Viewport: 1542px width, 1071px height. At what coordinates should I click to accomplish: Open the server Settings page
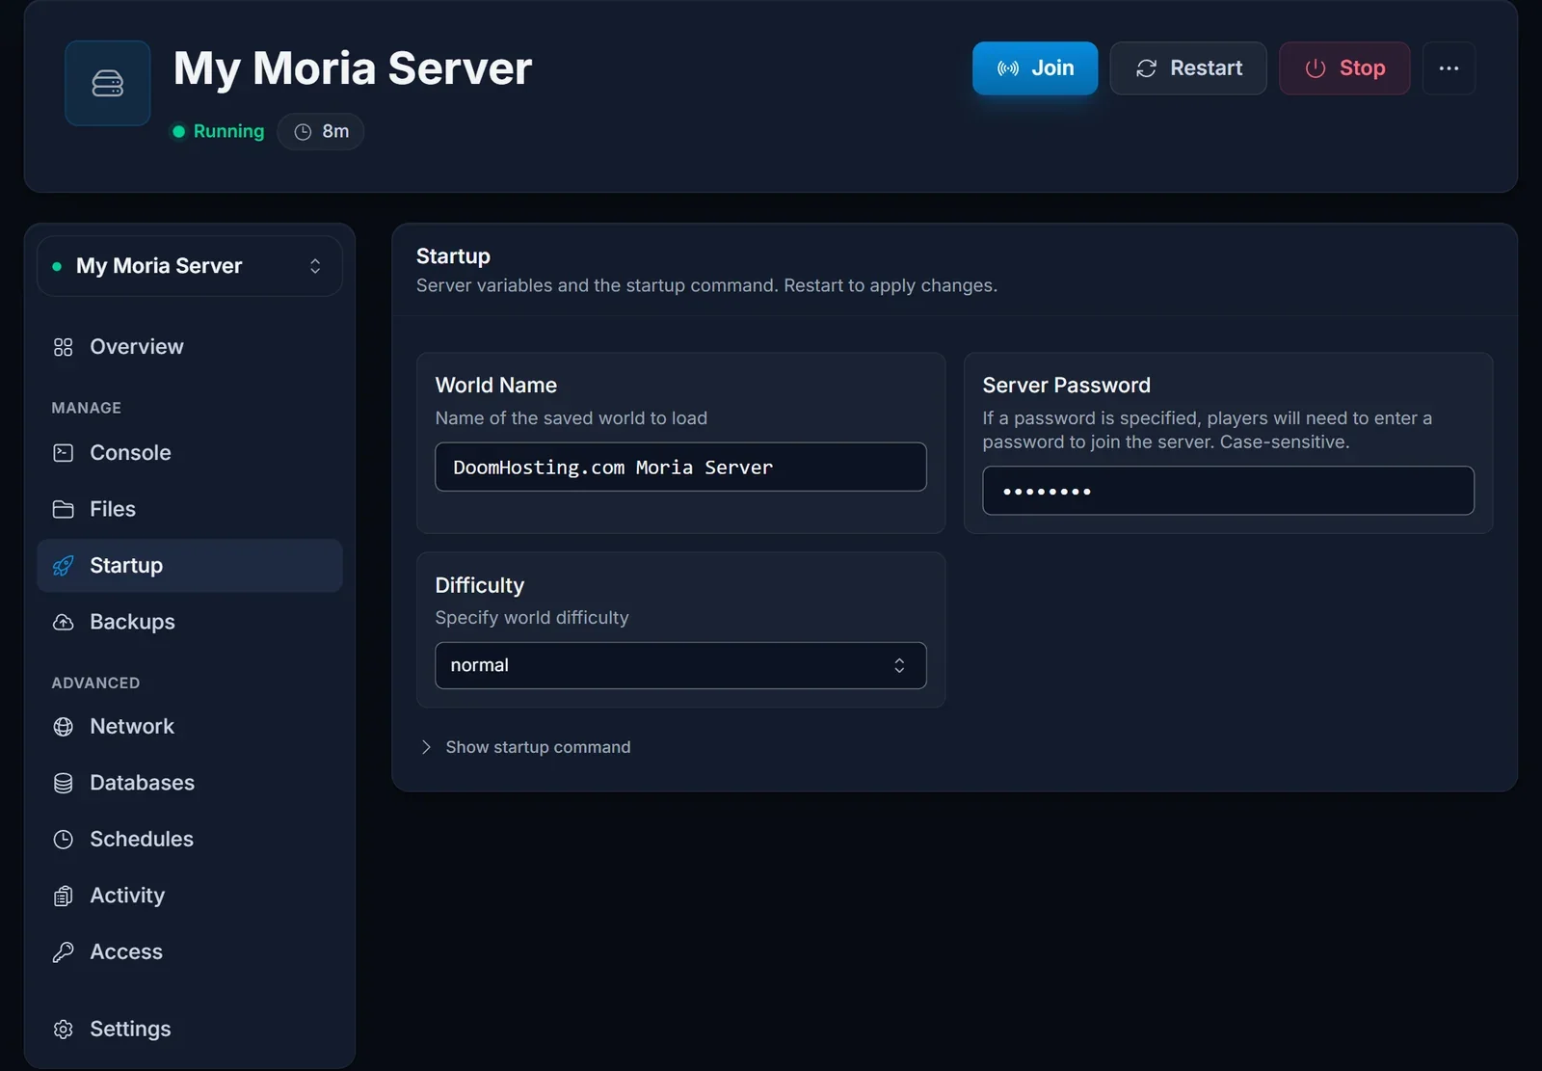pyautogui.click(x=190, y=1030)
